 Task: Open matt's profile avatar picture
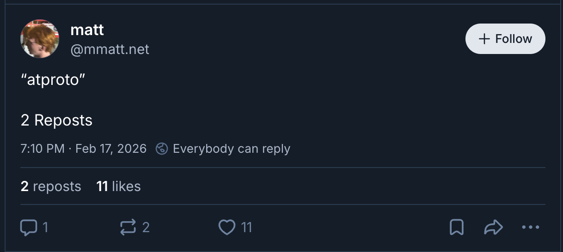click(x=40, y=39)
